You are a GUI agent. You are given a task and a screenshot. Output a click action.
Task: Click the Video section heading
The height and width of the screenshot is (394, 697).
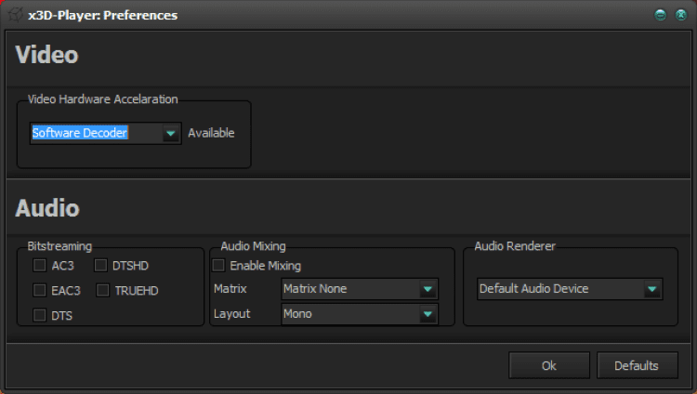(46, 55)
